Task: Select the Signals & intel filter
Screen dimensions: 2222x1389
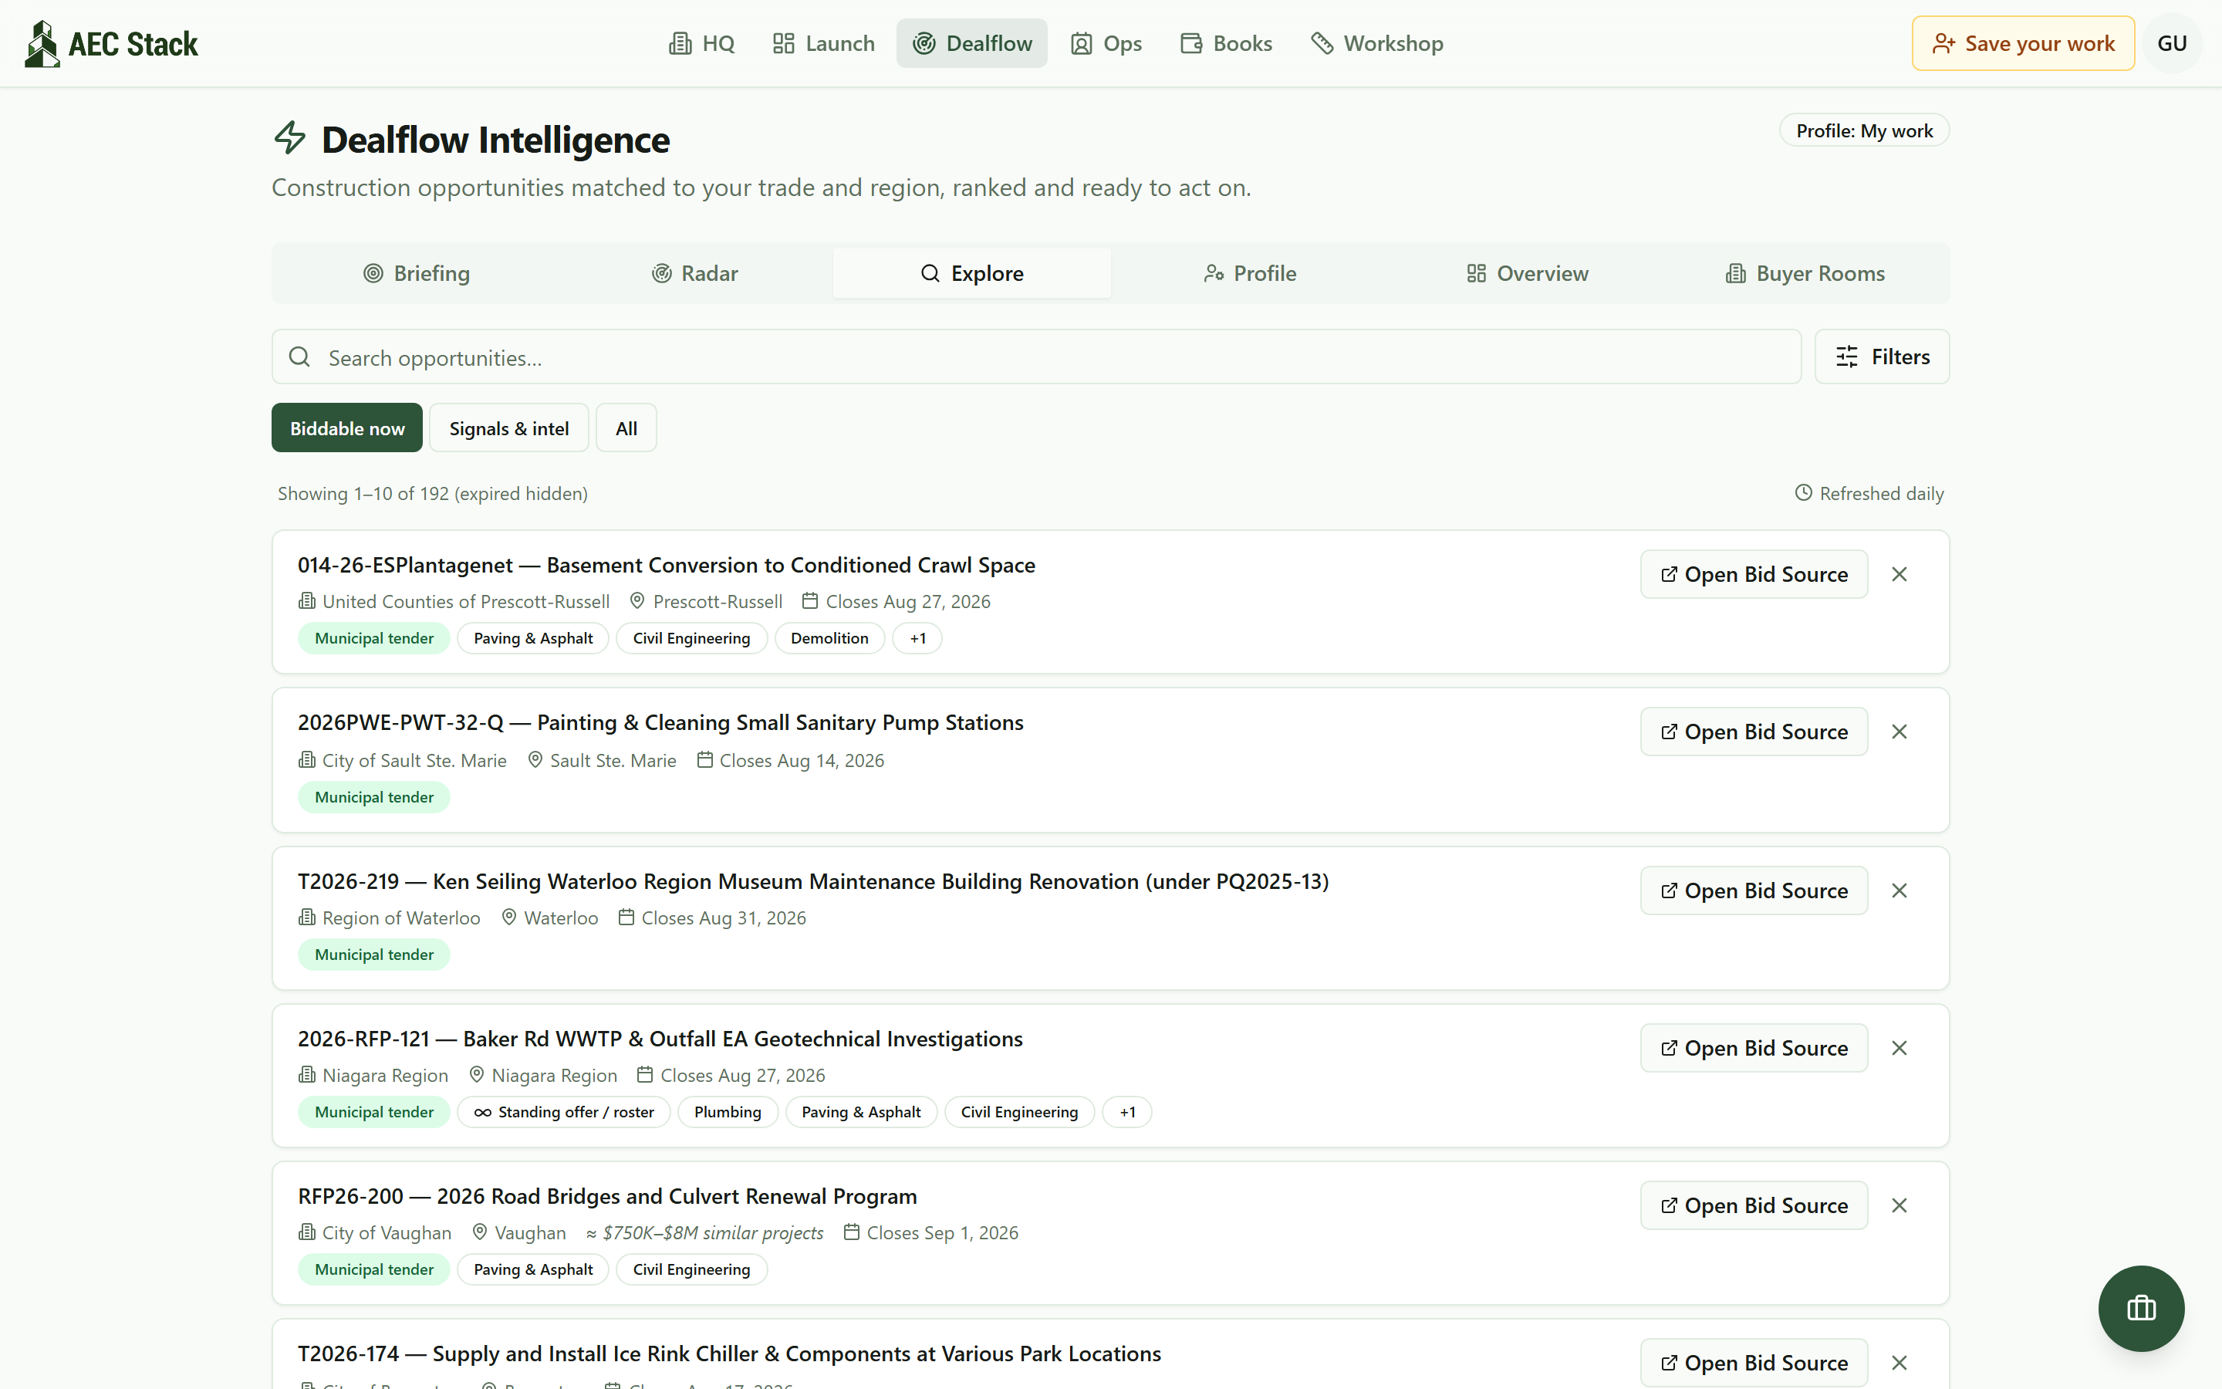Action: [x=508, y=428]
